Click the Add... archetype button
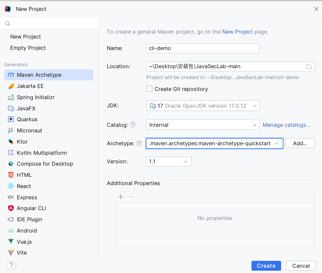322x273 pixels. (x=300, y=143)
